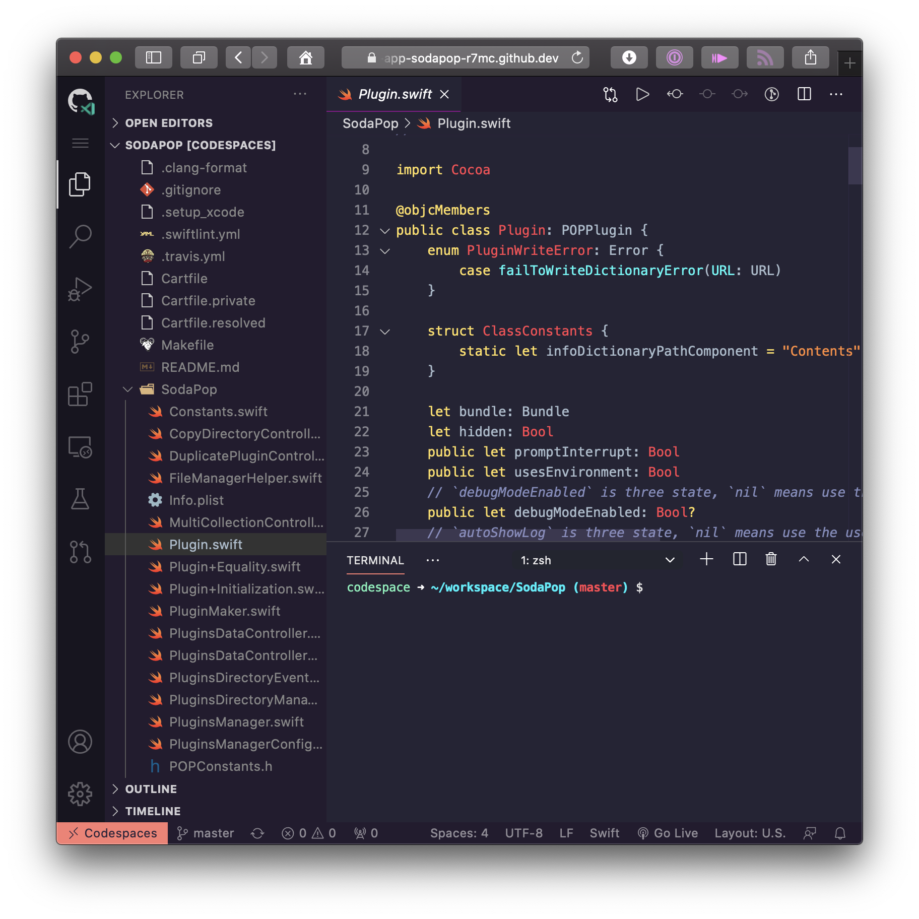Select the TERMINAL panel tab
This screenshot has height=919, width=919.
coord(375,560)
